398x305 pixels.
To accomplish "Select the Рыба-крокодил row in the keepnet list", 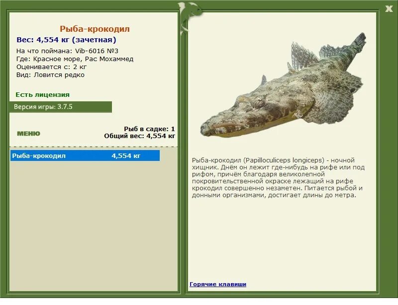I will click(x=85, y=155).
